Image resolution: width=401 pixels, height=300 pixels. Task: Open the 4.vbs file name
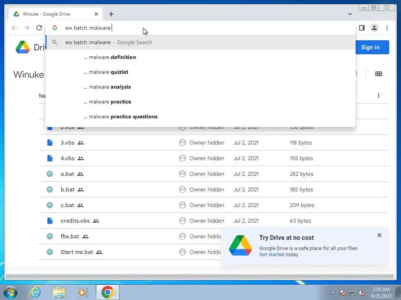[67, 158]
